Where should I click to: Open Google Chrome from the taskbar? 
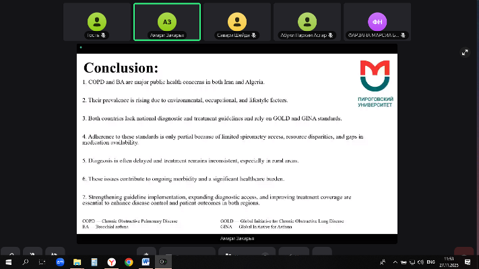[x=129, y=262]
